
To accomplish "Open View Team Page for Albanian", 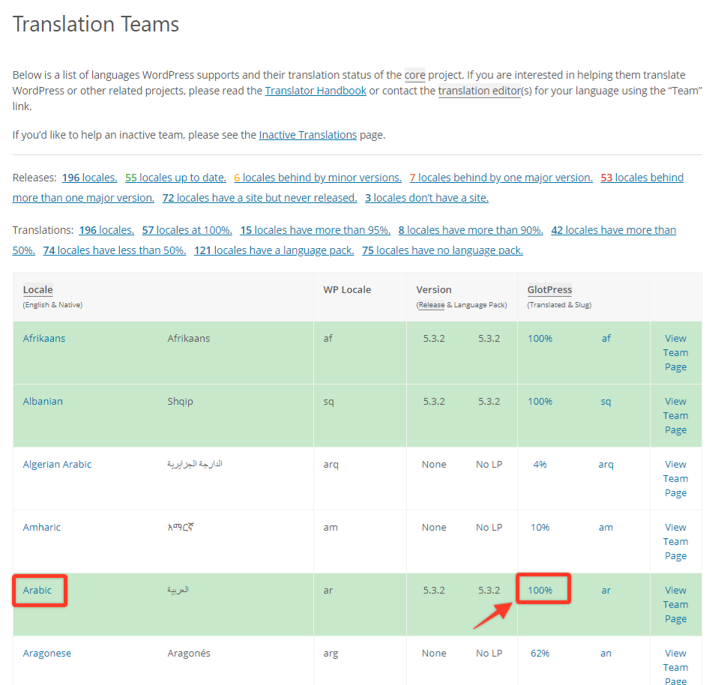I will point(675,415).
